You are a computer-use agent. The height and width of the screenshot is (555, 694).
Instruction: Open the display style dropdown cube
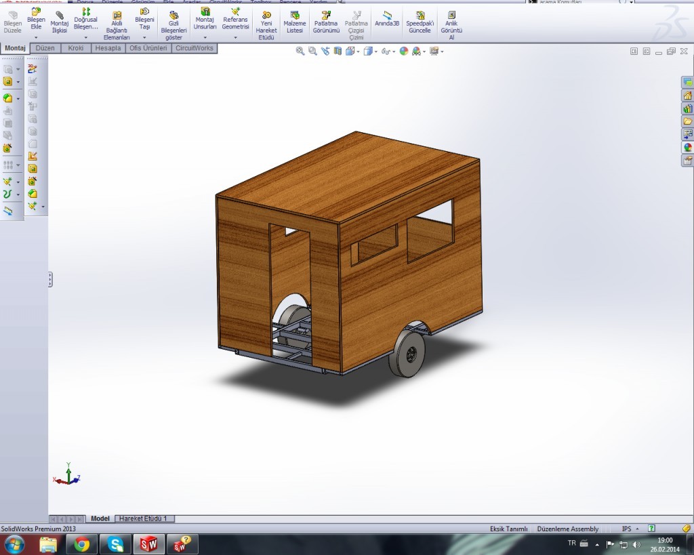pyautogui.click(x=369, y=51)
